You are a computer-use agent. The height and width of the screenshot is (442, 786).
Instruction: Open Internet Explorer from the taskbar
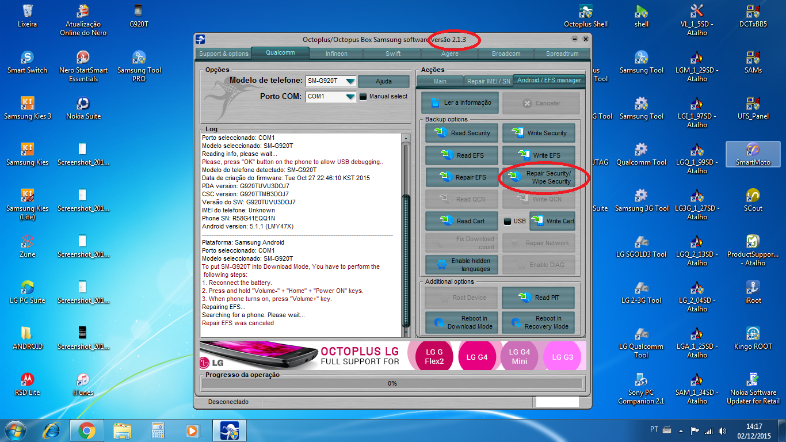(53, 430)
